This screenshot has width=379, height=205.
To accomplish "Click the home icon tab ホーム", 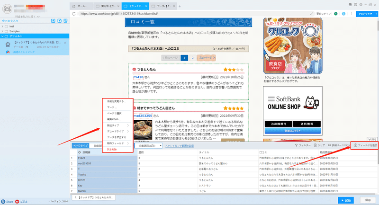I will [81, 6].
